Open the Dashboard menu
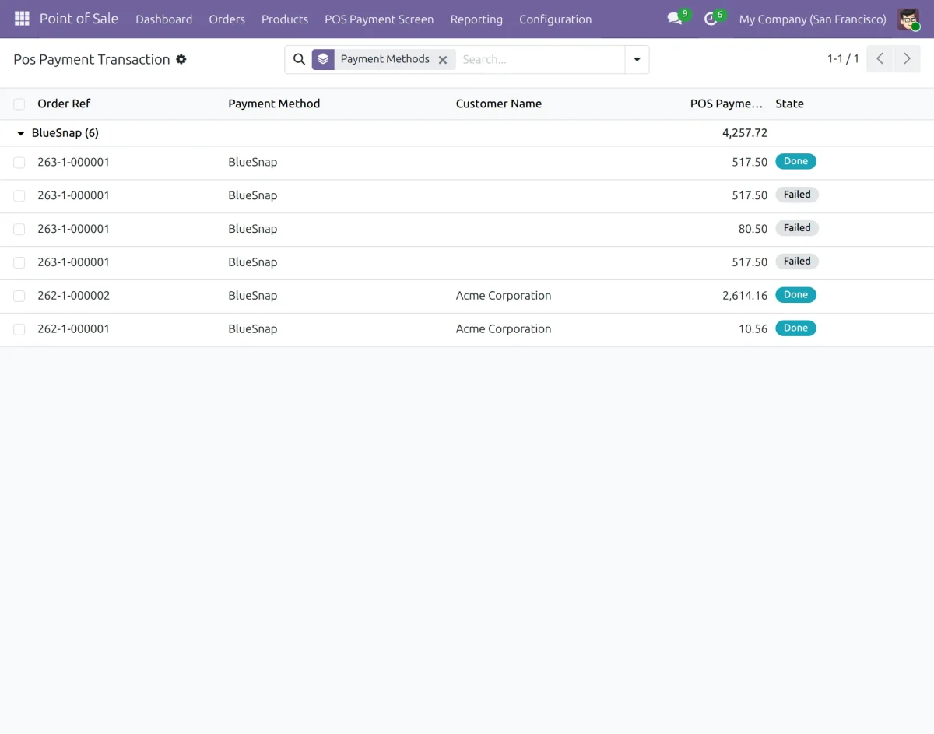This screenshot has height=734, width=934. pyautogui.click(x=163, y=19)
